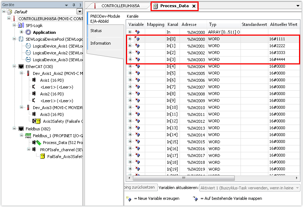Click the Mapping zurücksetzen button
This screenshot has height=207, width=303.
coord(139,188)
